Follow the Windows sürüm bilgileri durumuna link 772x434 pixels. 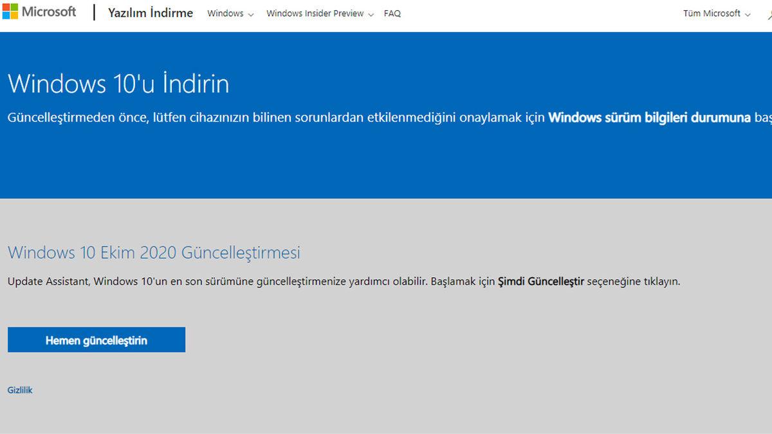[x=650, y=118]
